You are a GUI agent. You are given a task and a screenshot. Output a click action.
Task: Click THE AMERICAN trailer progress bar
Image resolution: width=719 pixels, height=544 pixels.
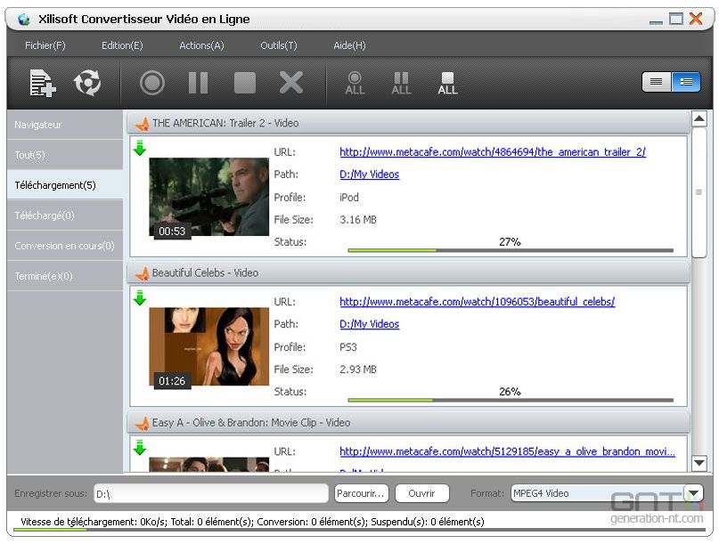point(510,251)
